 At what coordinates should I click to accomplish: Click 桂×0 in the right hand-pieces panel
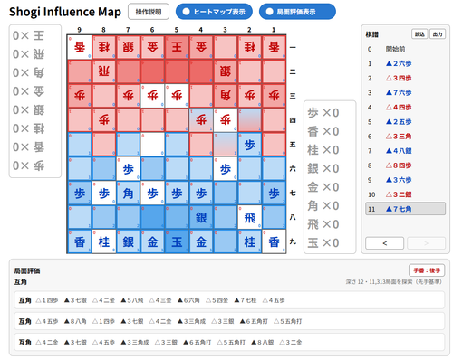(x=323, y=150)
